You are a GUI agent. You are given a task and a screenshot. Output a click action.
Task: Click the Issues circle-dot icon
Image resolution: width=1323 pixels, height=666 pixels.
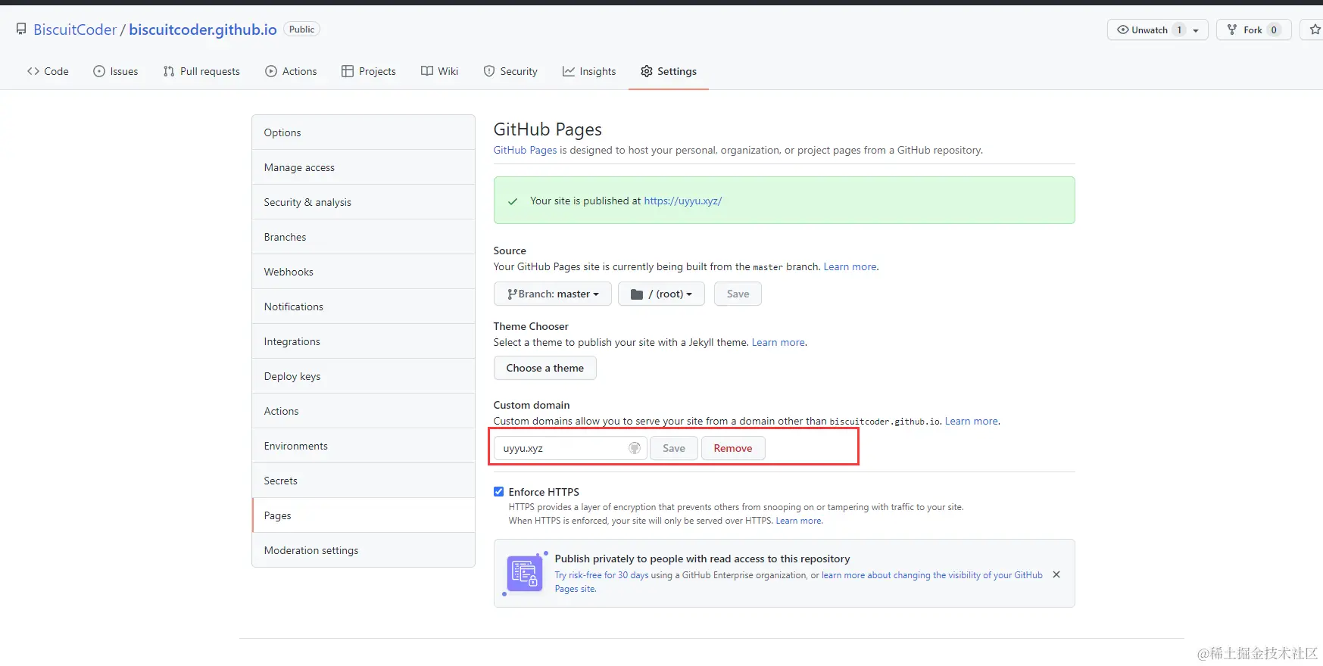(x=99, y=71)
